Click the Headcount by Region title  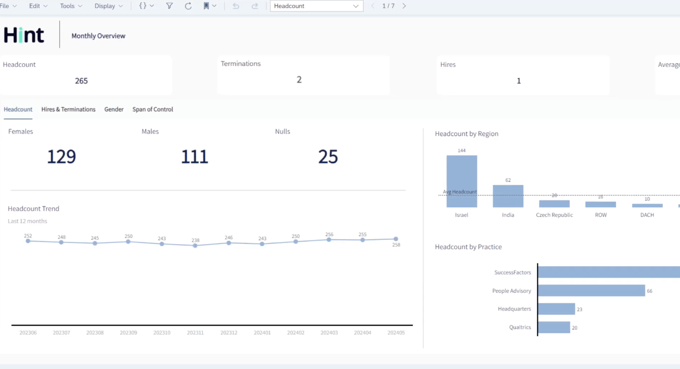point(467,134)
